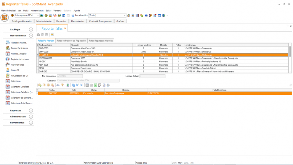Viewport: 293px width, 165px height.
Task: Click the printer icon in grid toolbar
Action: tap(108, 85)
